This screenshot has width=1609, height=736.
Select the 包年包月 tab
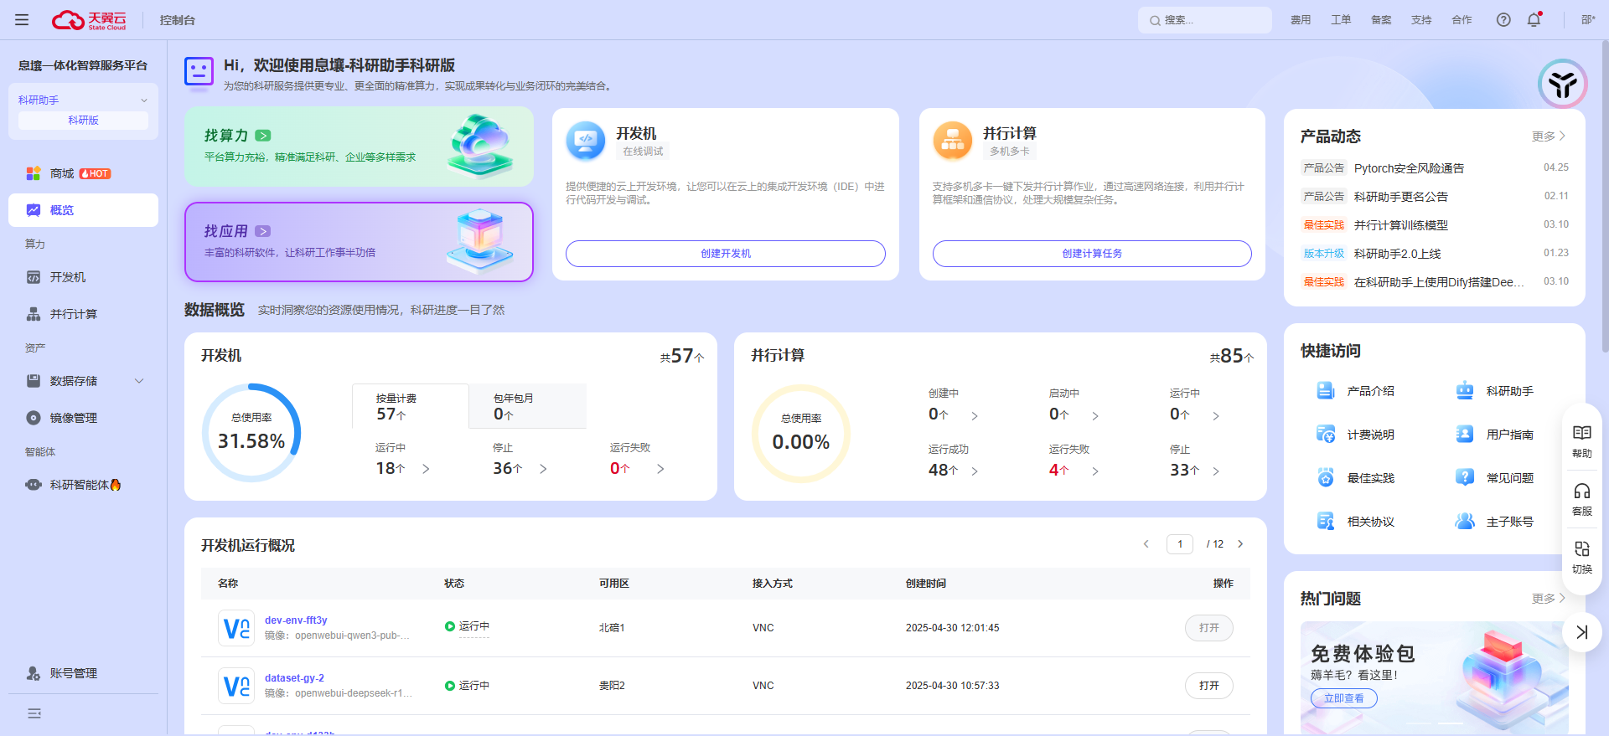pos(527,406)
